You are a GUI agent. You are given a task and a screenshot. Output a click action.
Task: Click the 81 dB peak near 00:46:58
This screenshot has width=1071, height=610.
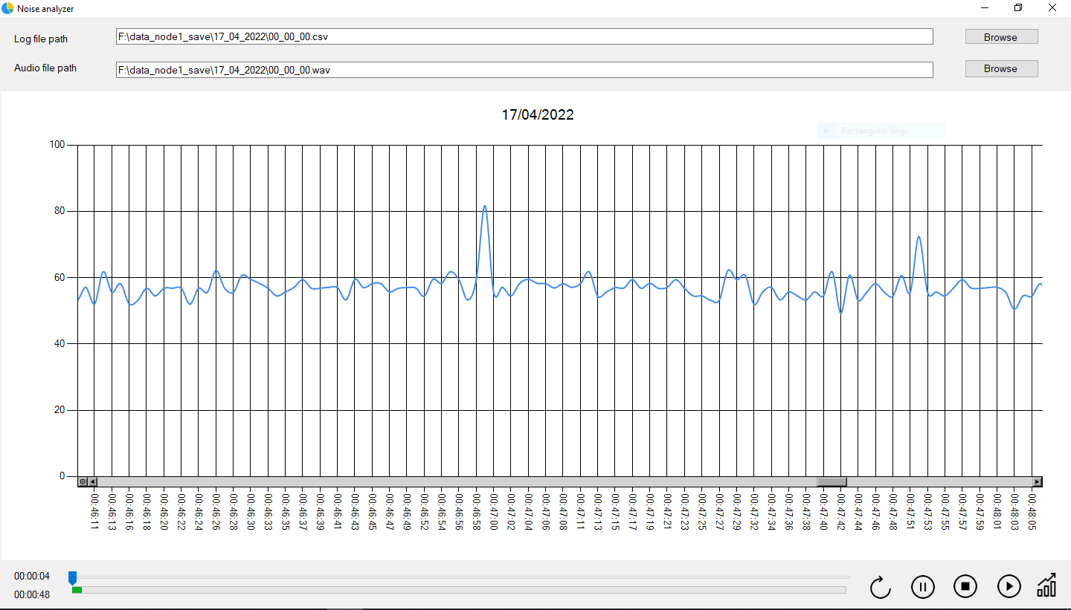pos(485,207)
